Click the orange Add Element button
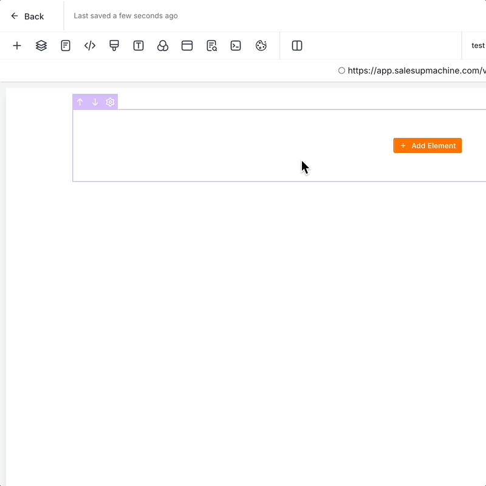The width and height of the screenshot is (486, 486). pos(428,146)
